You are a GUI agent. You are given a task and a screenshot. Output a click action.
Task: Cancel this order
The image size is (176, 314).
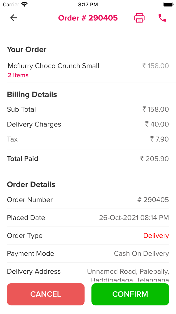tap(46, 294)
